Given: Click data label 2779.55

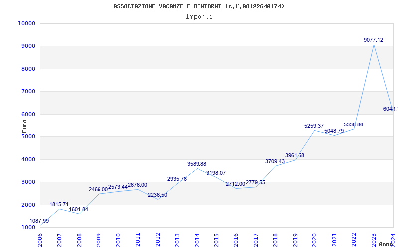Looking at the screenshot, I should click(255, 182).
